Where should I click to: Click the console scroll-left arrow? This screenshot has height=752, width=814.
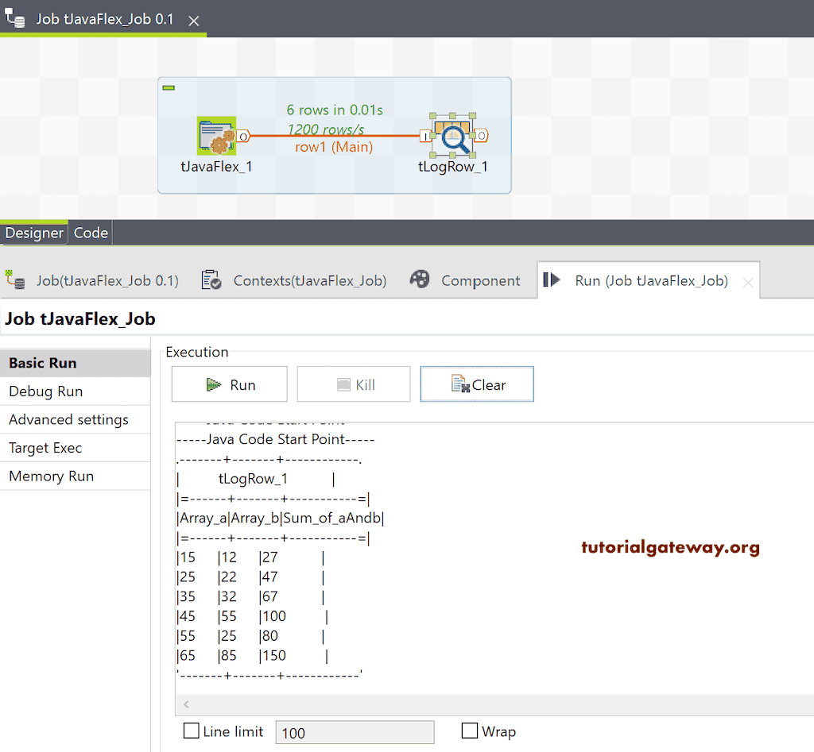(x=186, y=704)
